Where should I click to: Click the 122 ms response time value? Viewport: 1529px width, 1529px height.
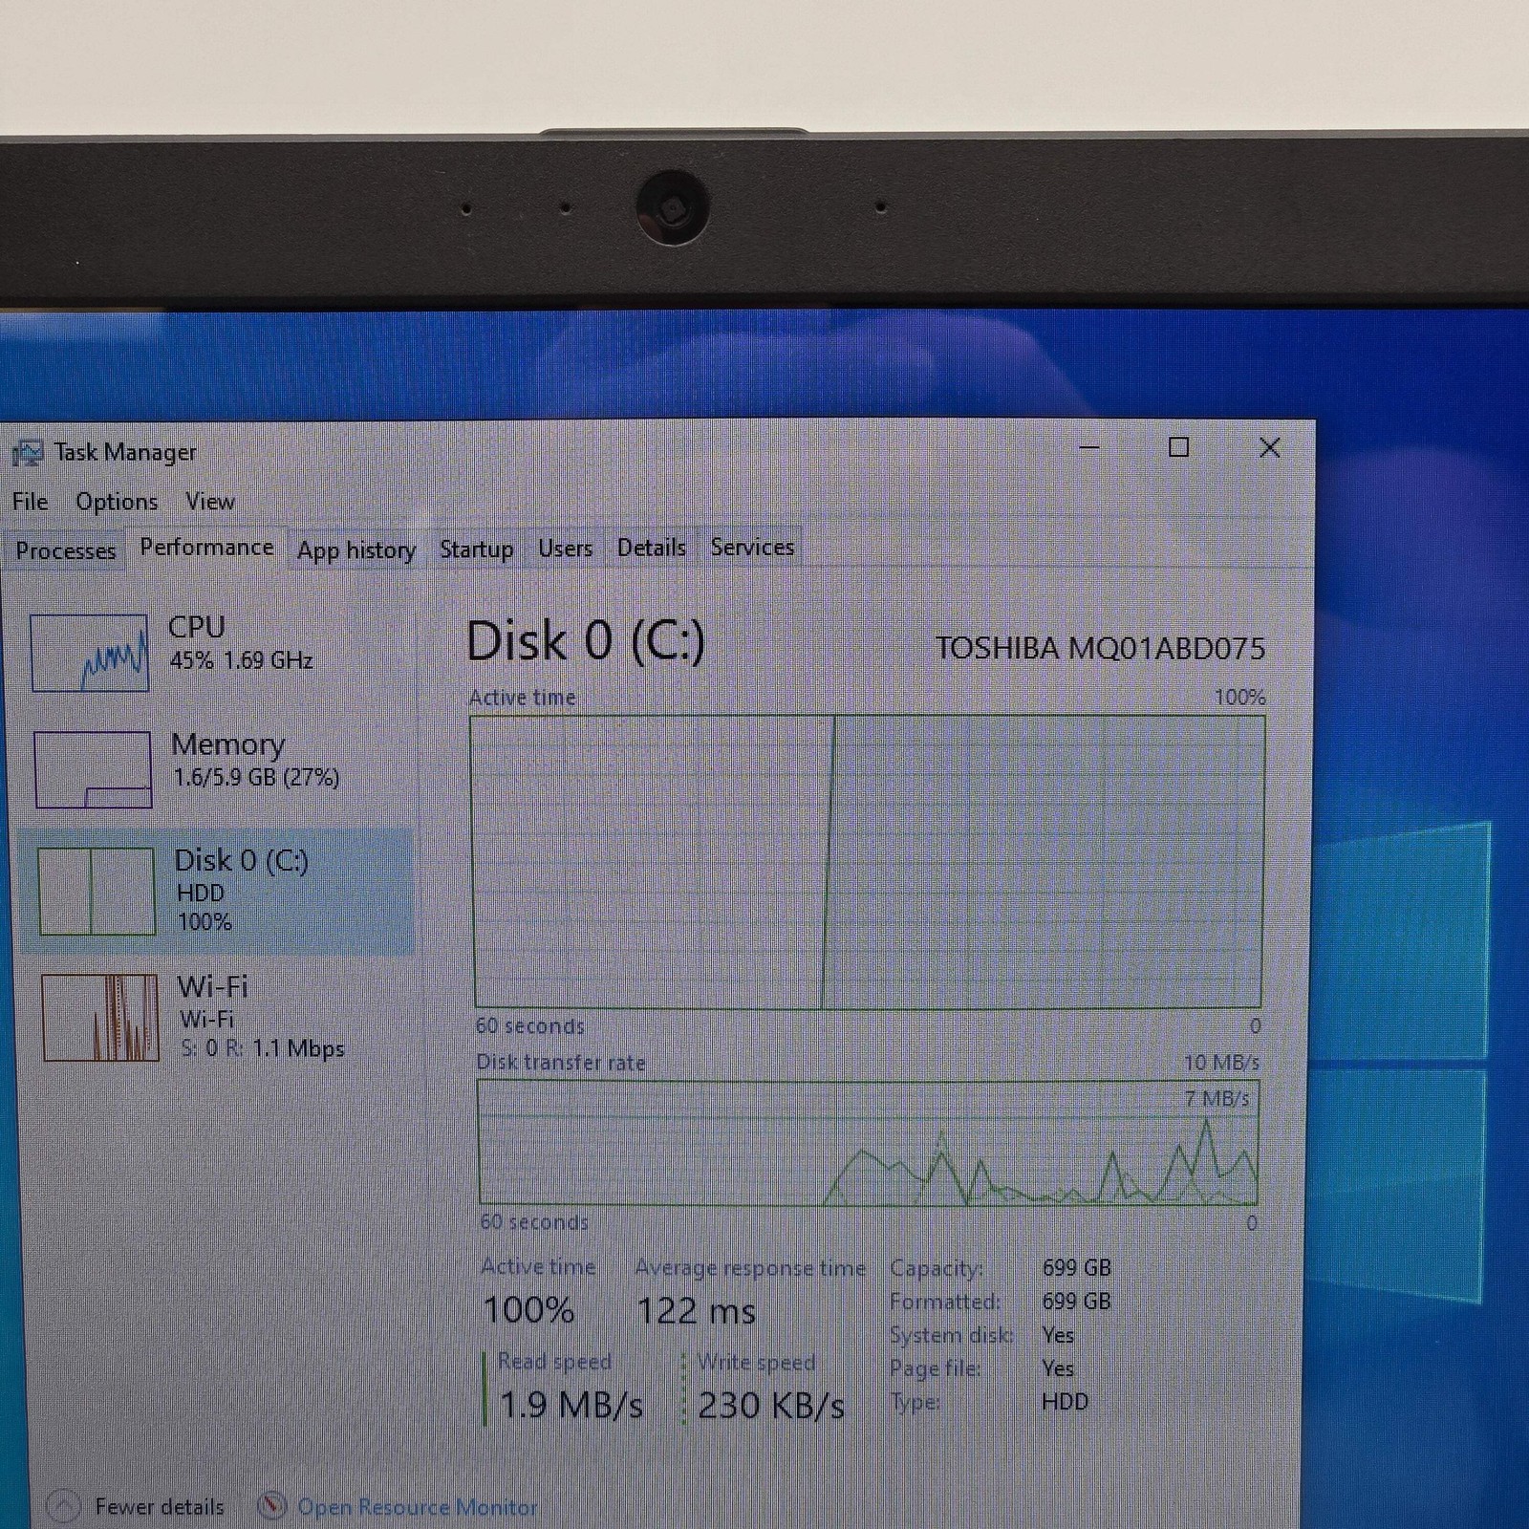point(696,1311)
